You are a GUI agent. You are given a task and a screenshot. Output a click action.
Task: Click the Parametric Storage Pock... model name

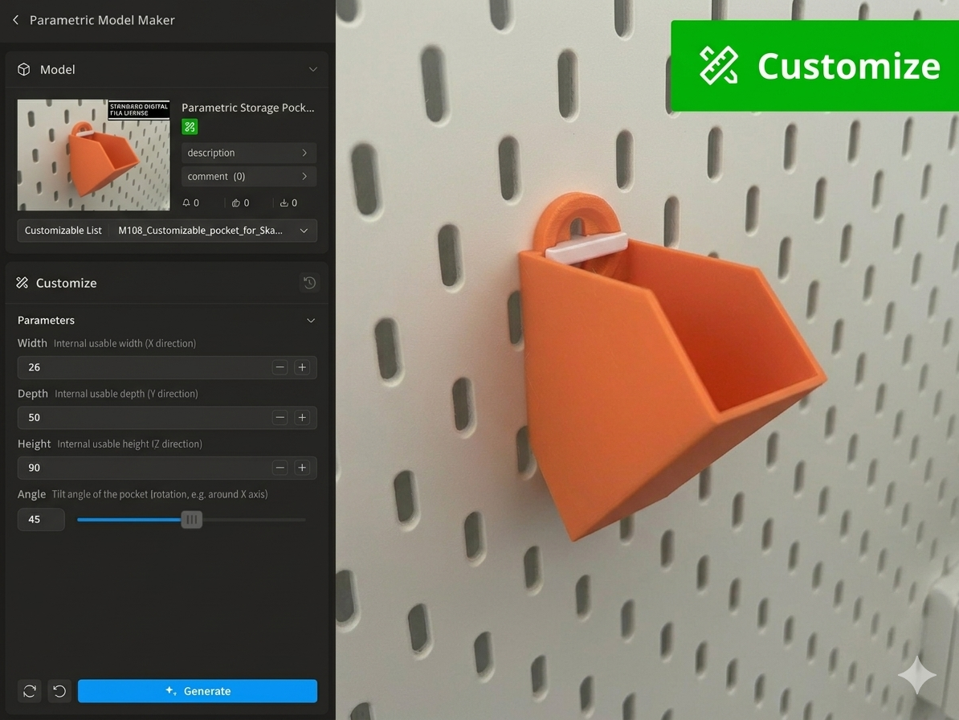click(247, 108)
